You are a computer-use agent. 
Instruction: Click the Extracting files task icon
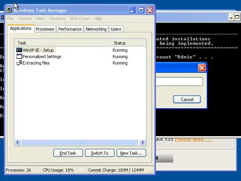19,63
